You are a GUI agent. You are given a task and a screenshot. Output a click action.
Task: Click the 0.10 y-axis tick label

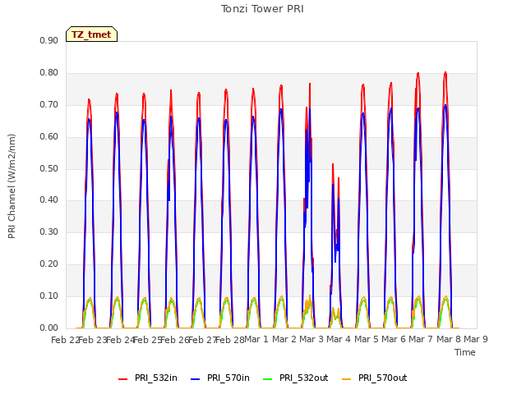pyautogui.click(x=48, y=295)
